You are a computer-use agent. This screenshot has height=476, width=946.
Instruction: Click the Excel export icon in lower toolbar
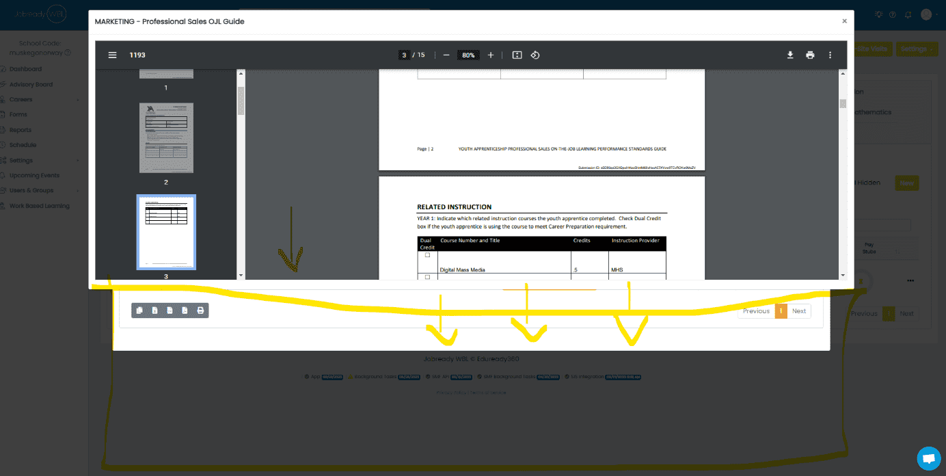(x=154, y=310)
